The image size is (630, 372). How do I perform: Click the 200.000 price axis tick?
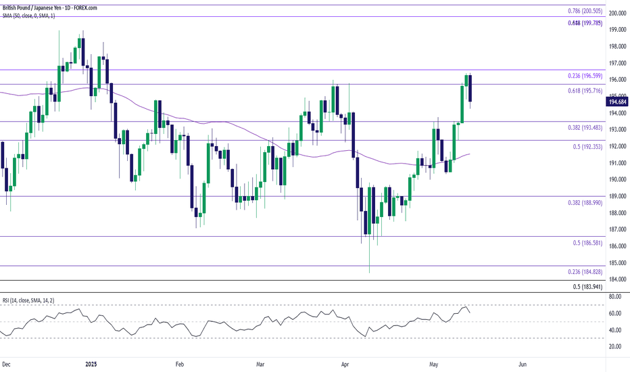click(618, 14)
